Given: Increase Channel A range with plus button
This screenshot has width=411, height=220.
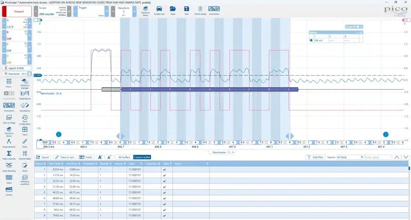Looking at the screenshot, I should point(30,23).
